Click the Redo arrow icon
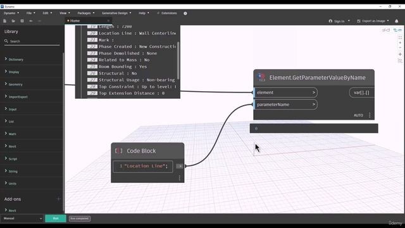405x228 pixels. 39,21
